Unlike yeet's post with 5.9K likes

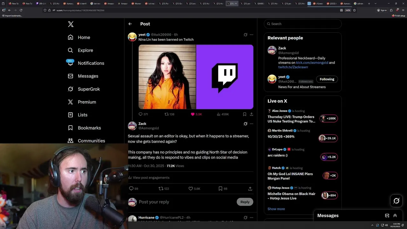pos(196,114)
